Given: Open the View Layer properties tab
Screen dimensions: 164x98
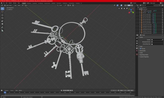Looking at the screenshot, I should tap(137, 46).
